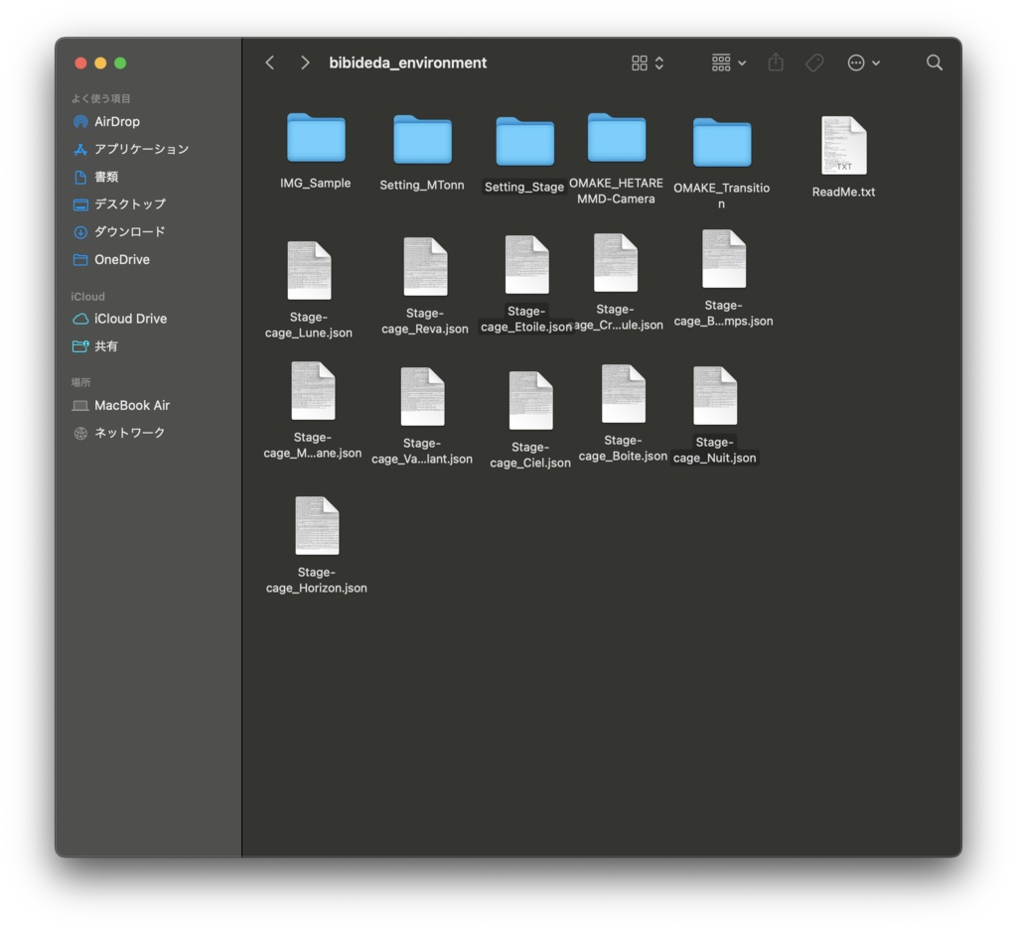The width and height of the screenshot is (1017, 930).
Task: Go forward with the right chevron
Action: (x=305, y=63)
